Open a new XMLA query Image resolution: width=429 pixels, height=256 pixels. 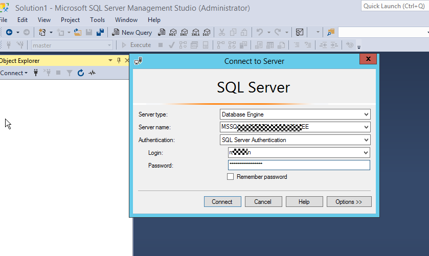click(x=196, y=32)
